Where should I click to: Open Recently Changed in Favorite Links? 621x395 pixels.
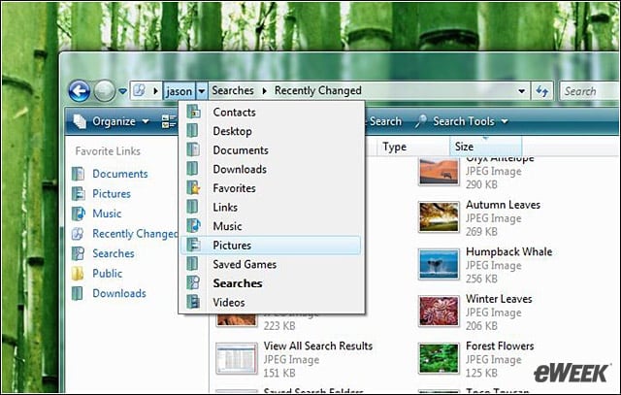tap(135, 234)
